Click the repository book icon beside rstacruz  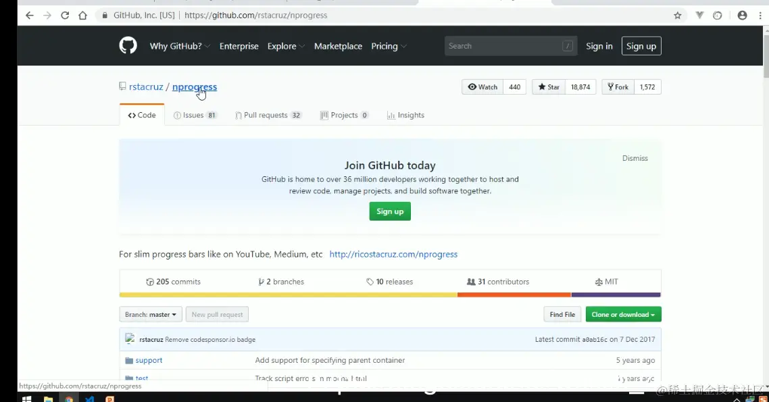click(122, 86)
